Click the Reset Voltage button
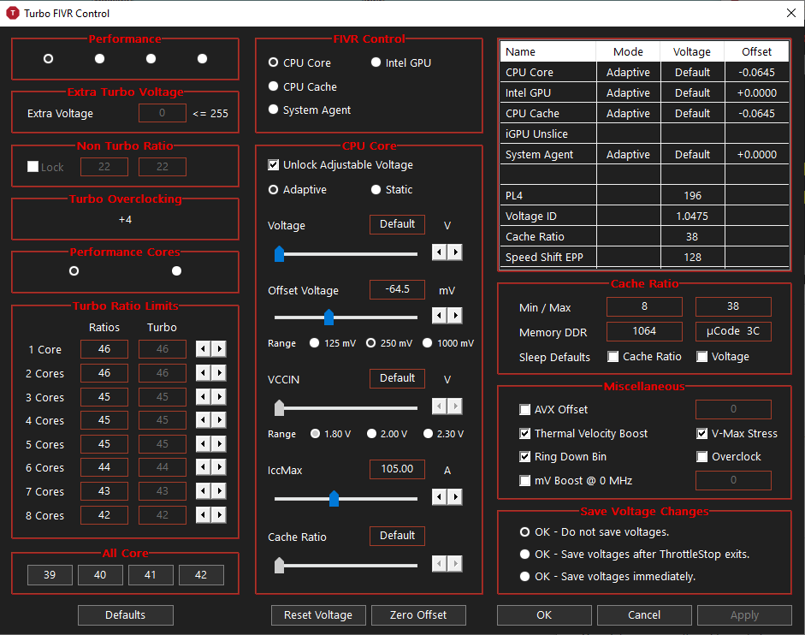This screenshot has height=635, width=805. coord(318,615)
